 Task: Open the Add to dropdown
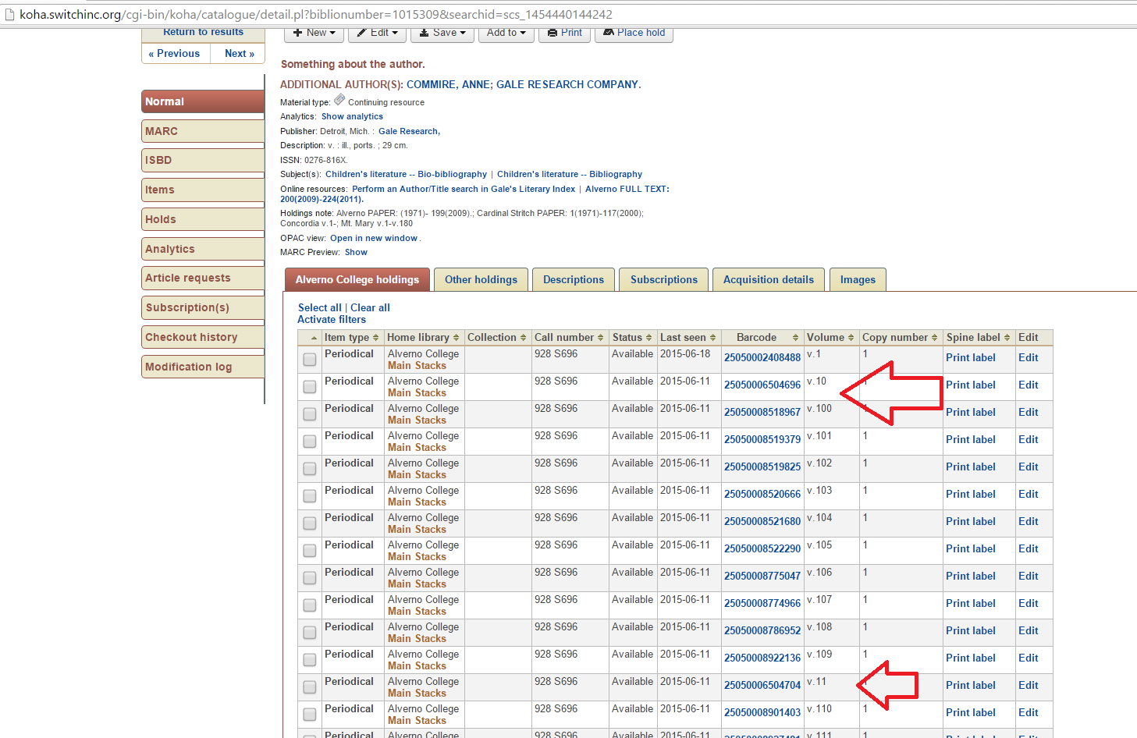point(506,33)
